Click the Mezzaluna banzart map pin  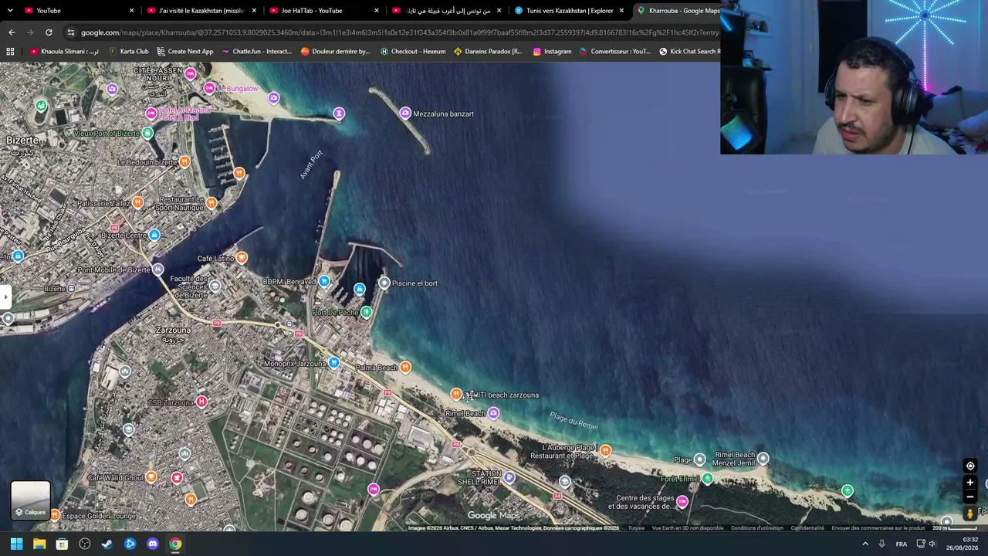point(405,114)
